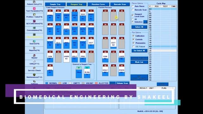Click the TIME column header
The image size is (203, 114).
click(173, 6)
